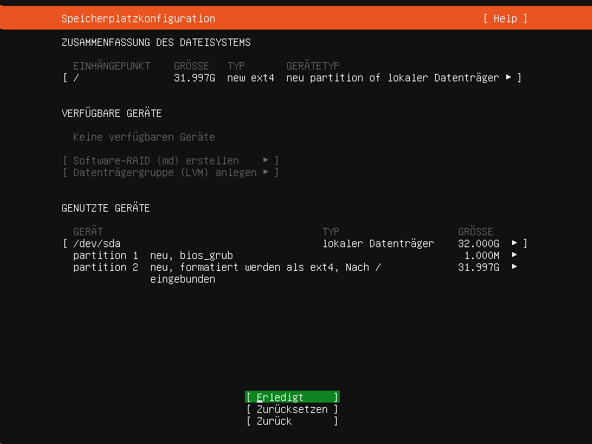Open arrow menu for partition 1
The height and width of the screenshot is (444, 592).
tap(514, 255)
